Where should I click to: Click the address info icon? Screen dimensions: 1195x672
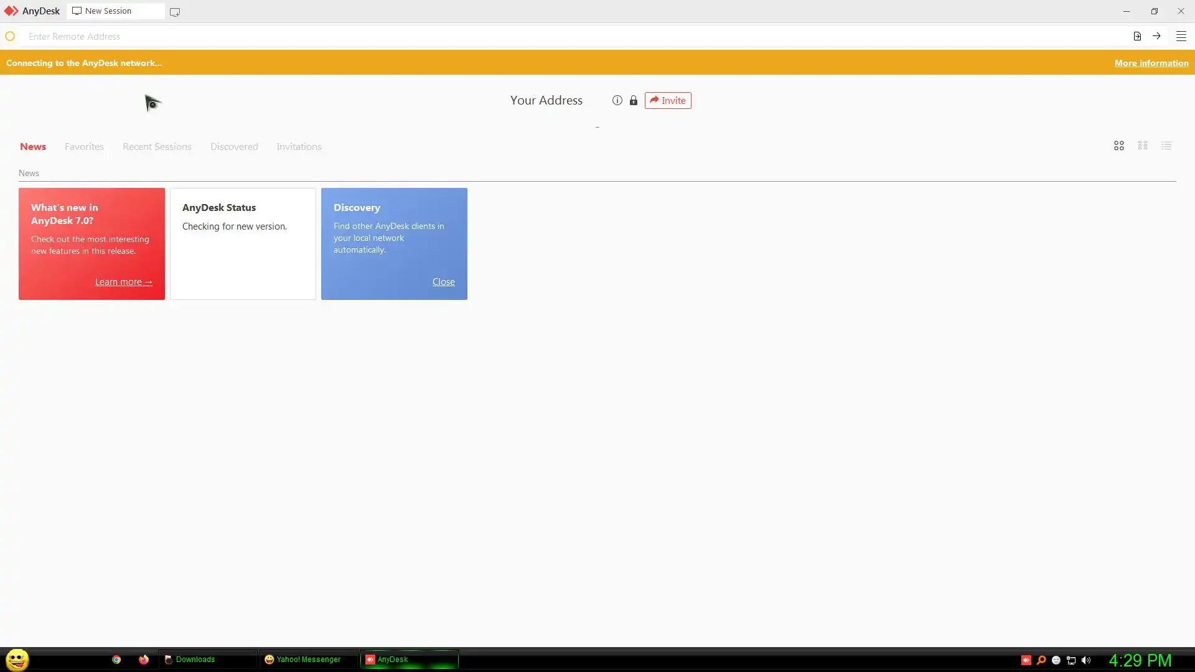pos(617,100)
